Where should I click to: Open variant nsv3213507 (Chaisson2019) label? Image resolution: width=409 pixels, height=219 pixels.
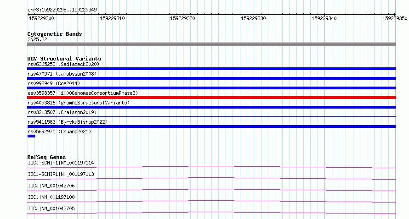point(62,112)
